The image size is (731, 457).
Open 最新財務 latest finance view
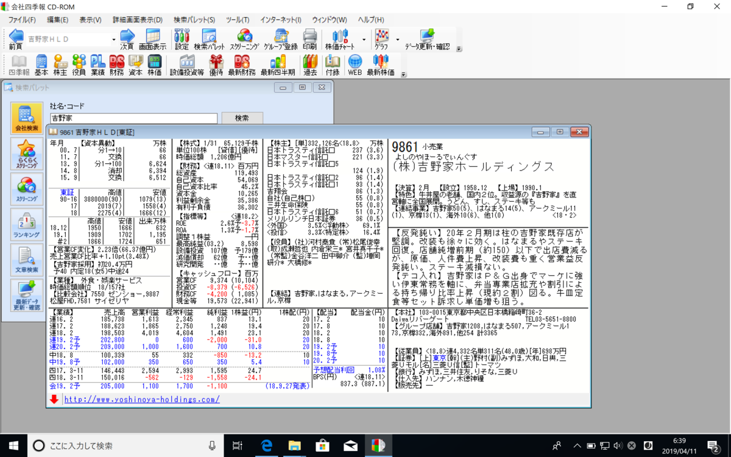[x=242, y=65]
